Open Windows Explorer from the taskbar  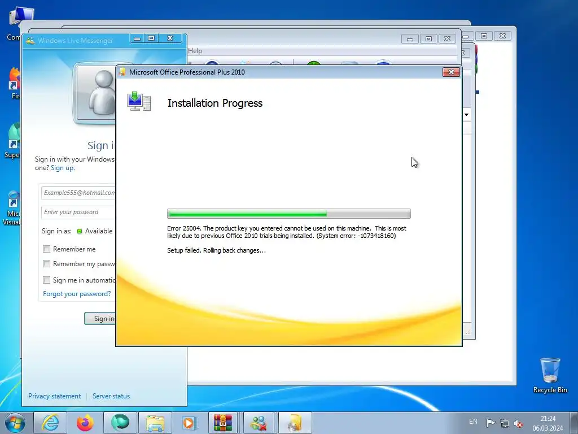[x=155, y=423]
